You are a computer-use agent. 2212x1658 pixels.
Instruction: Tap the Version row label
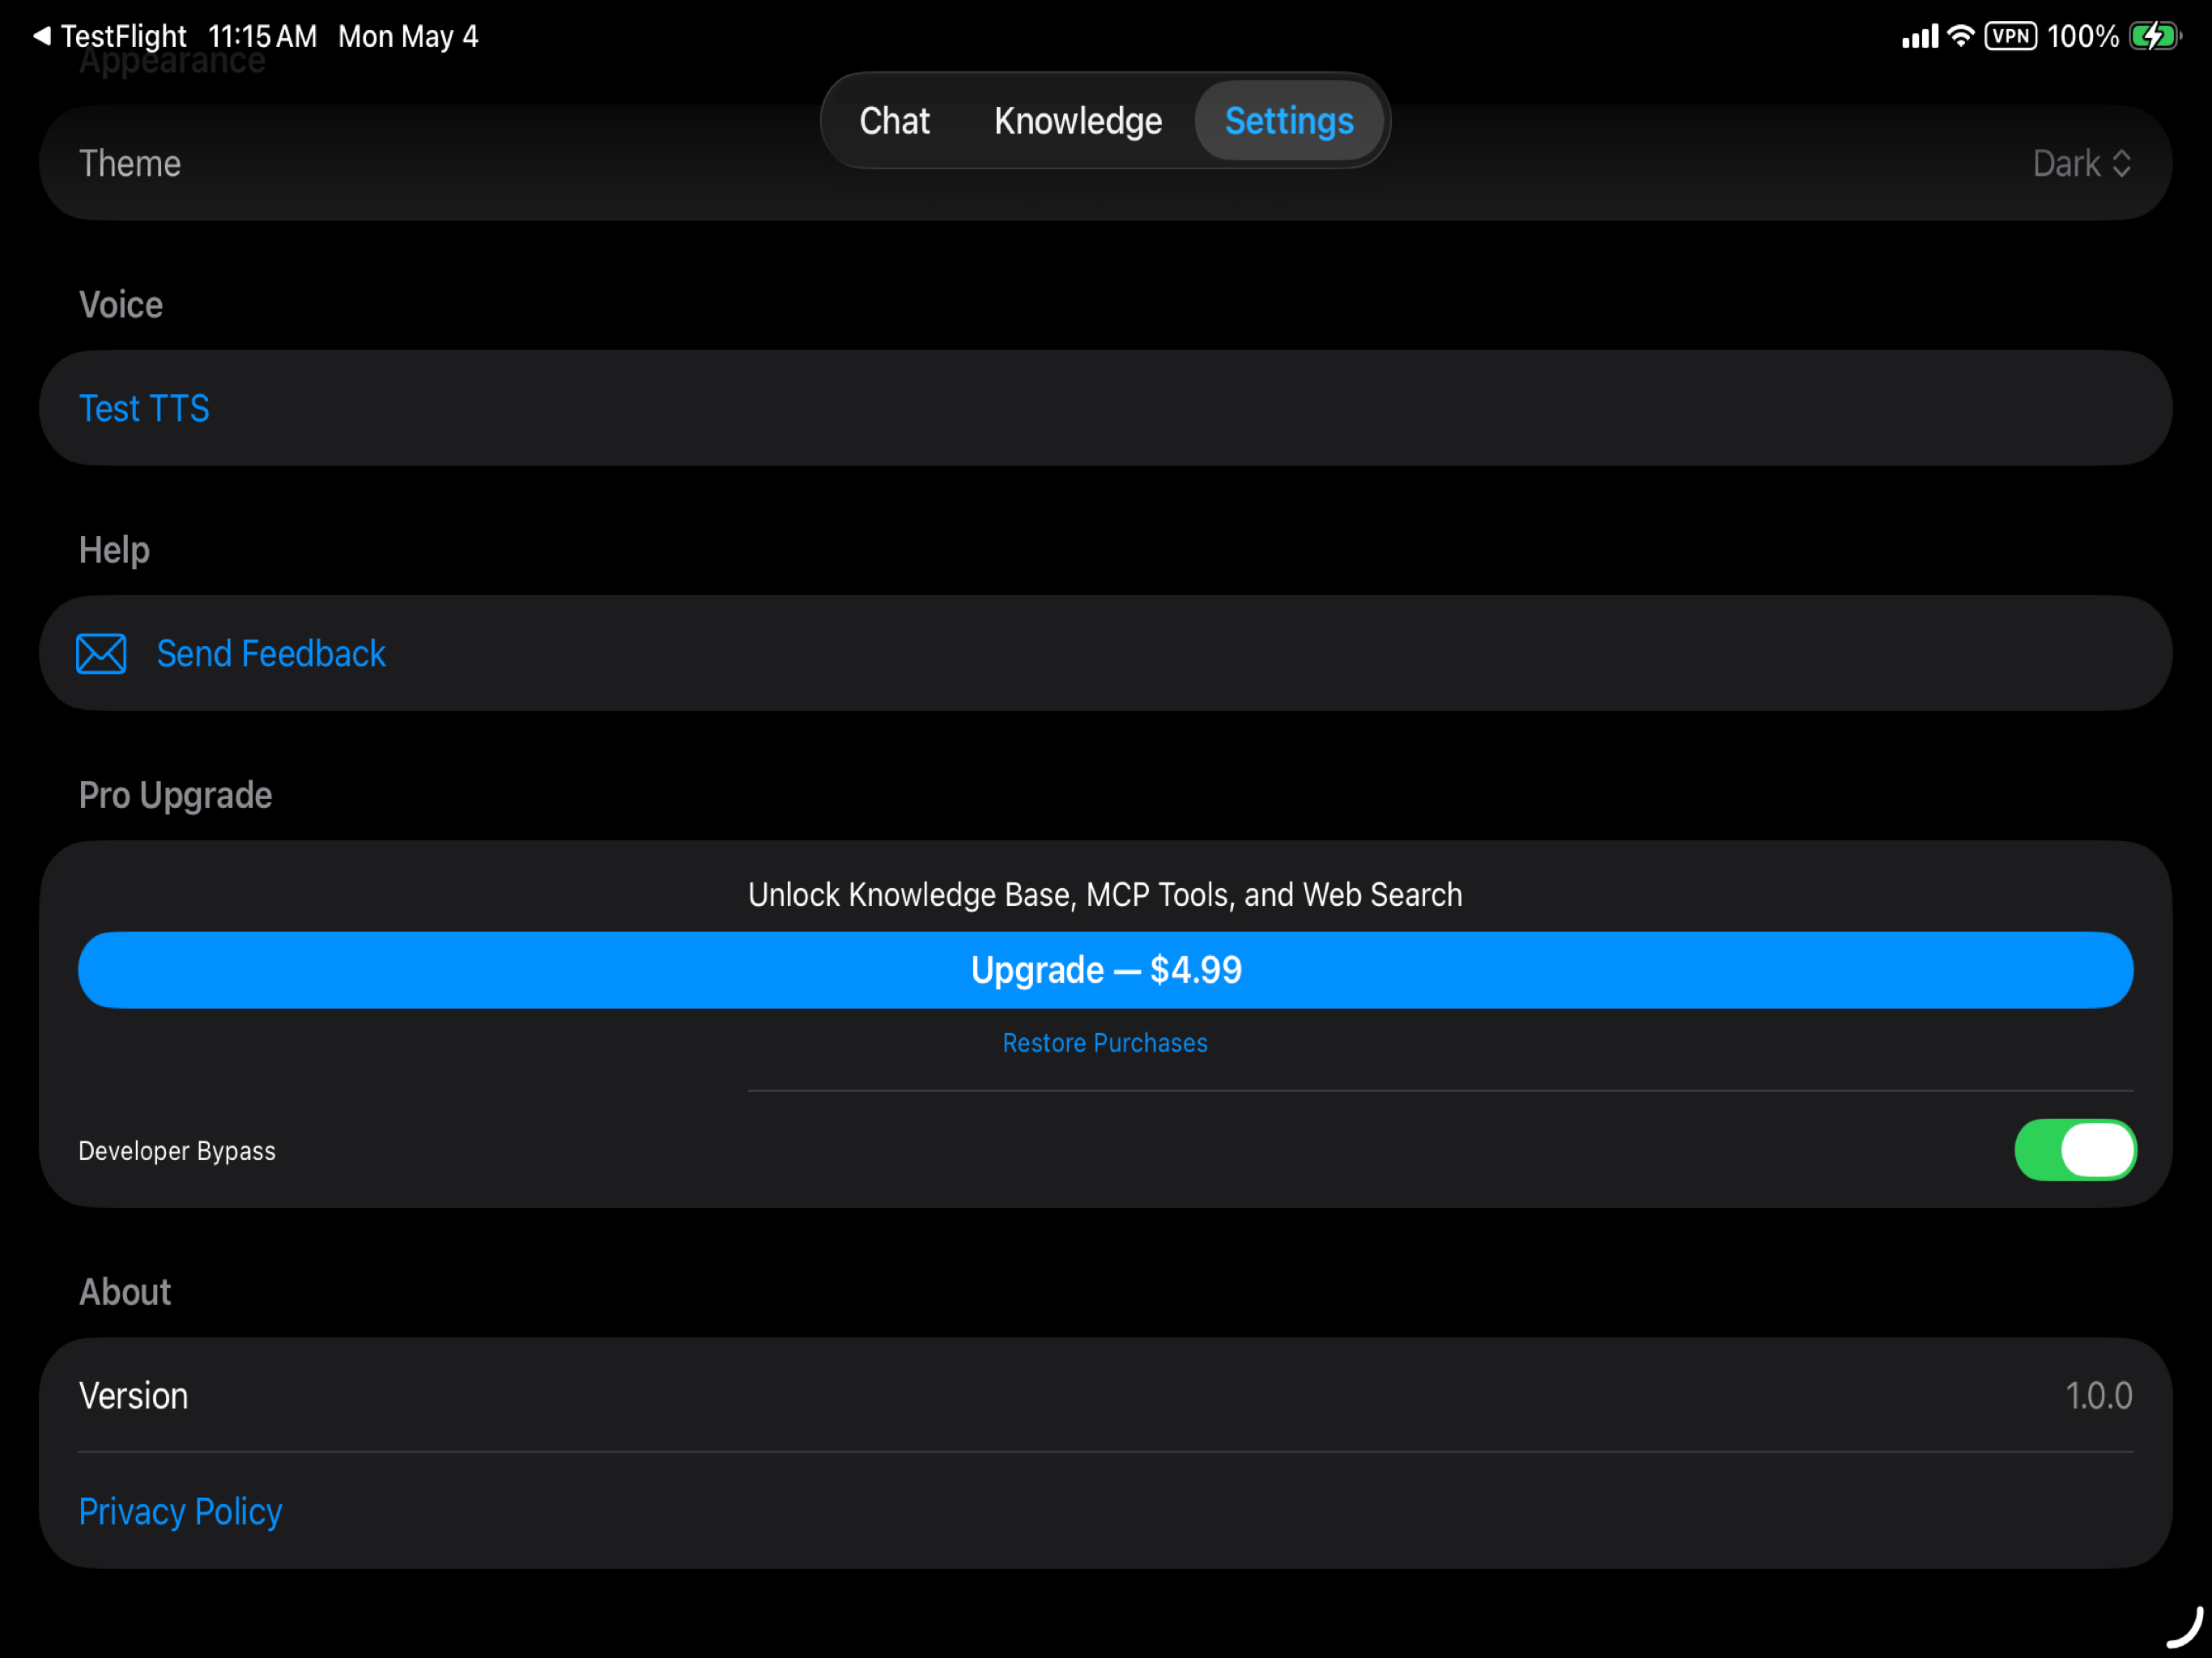click(133, 1395)
